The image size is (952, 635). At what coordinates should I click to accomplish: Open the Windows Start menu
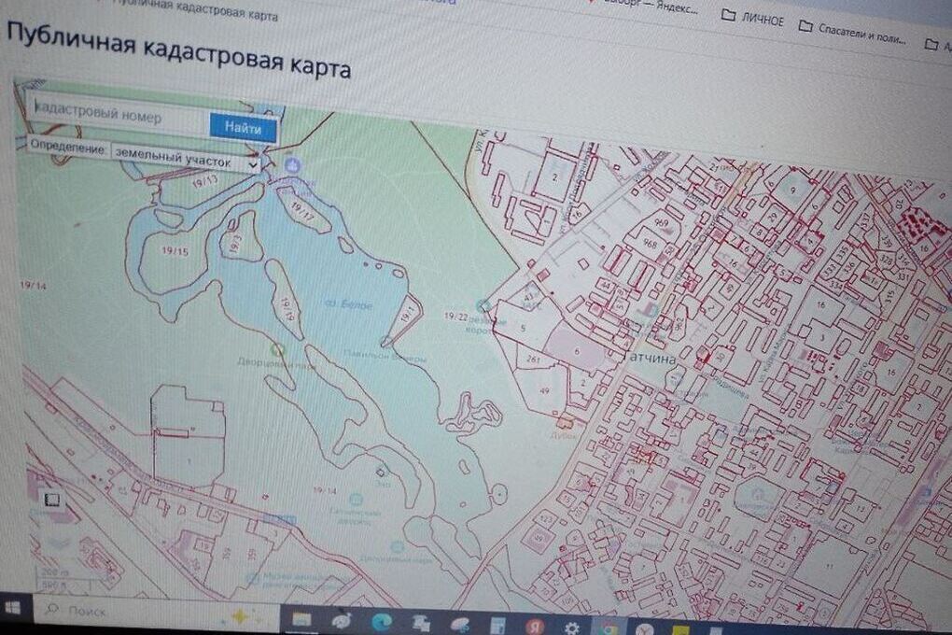point(13,607)
